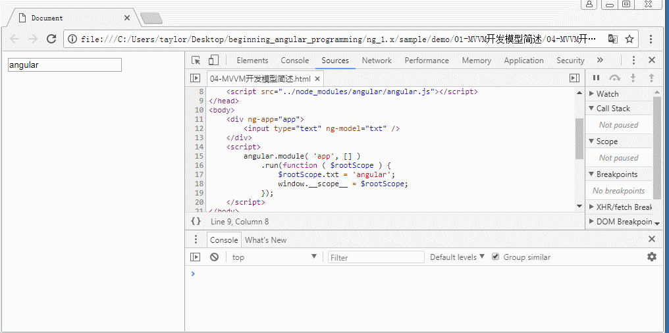Viewport: 669px width, 333px height.
Task: Click the pretty print braces icon
Action: 196,222
